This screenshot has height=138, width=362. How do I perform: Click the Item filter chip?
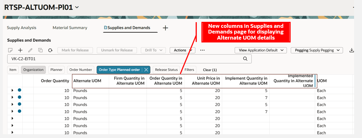pos(13,70)
